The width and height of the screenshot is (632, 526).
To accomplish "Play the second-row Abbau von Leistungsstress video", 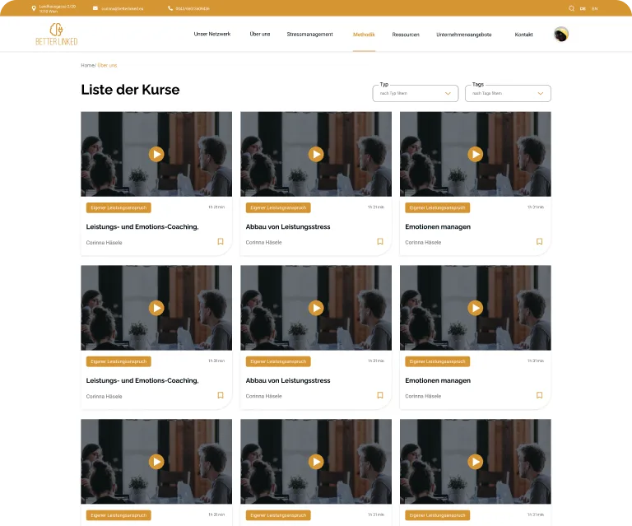I will point(316,308).
